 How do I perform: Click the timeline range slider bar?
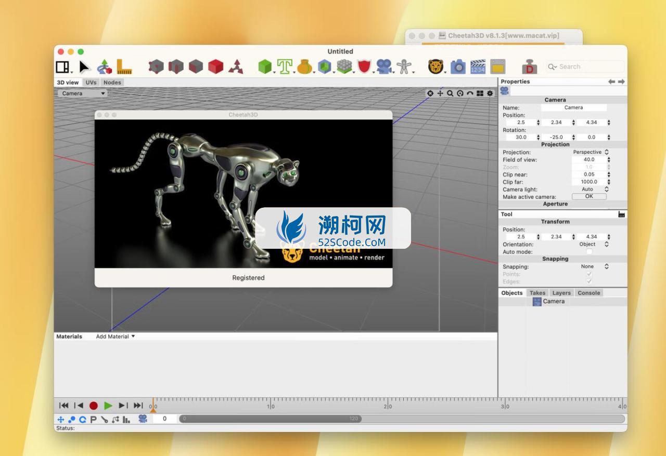(270, 419)
